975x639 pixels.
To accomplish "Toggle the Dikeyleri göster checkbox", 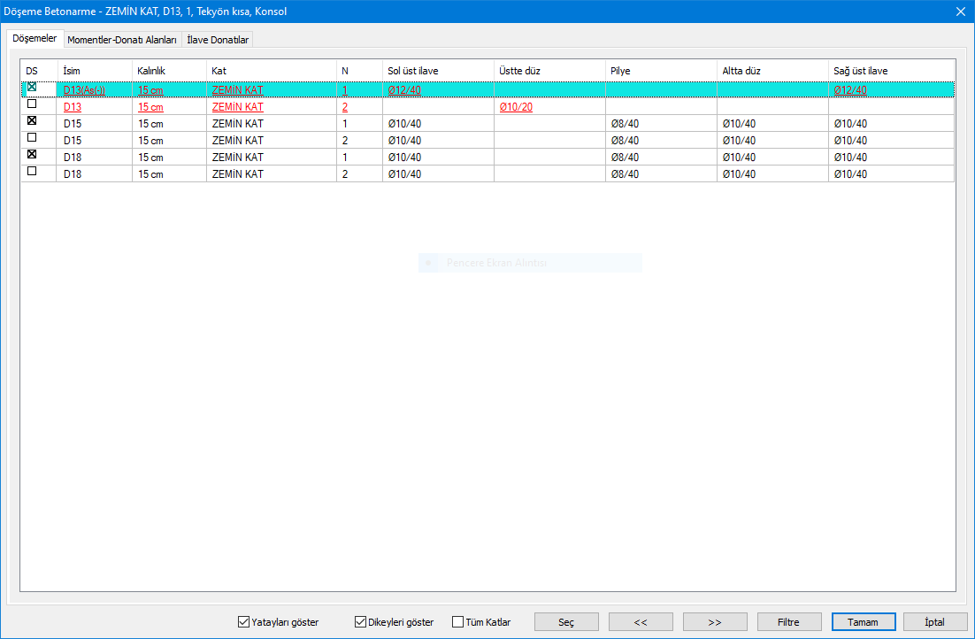I will [361, 622].
